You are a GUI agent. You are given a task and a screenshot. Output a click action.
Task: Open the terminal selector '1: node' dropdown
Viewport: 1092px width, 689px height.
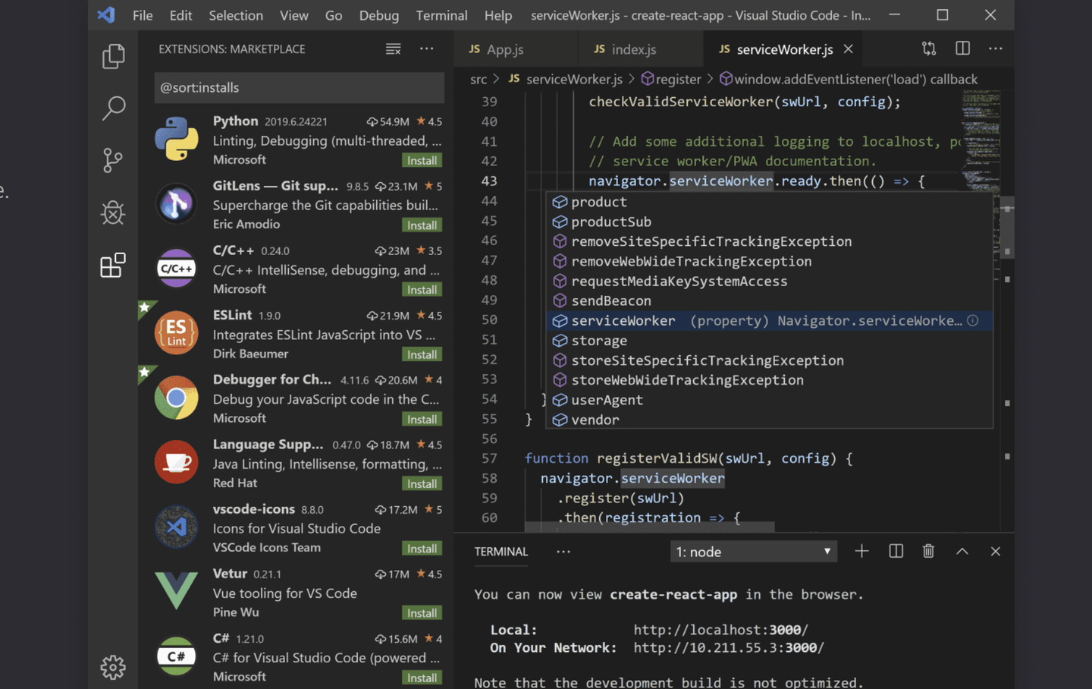coord(754,552)
